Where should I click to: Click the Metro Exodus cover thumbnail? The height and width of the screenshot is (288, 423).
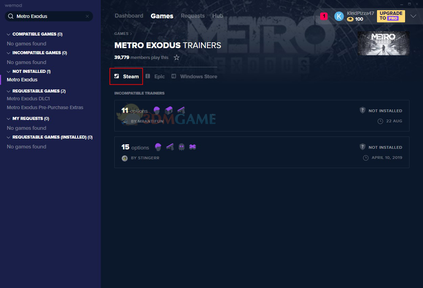pyautogui.click(x=383, y=43)
